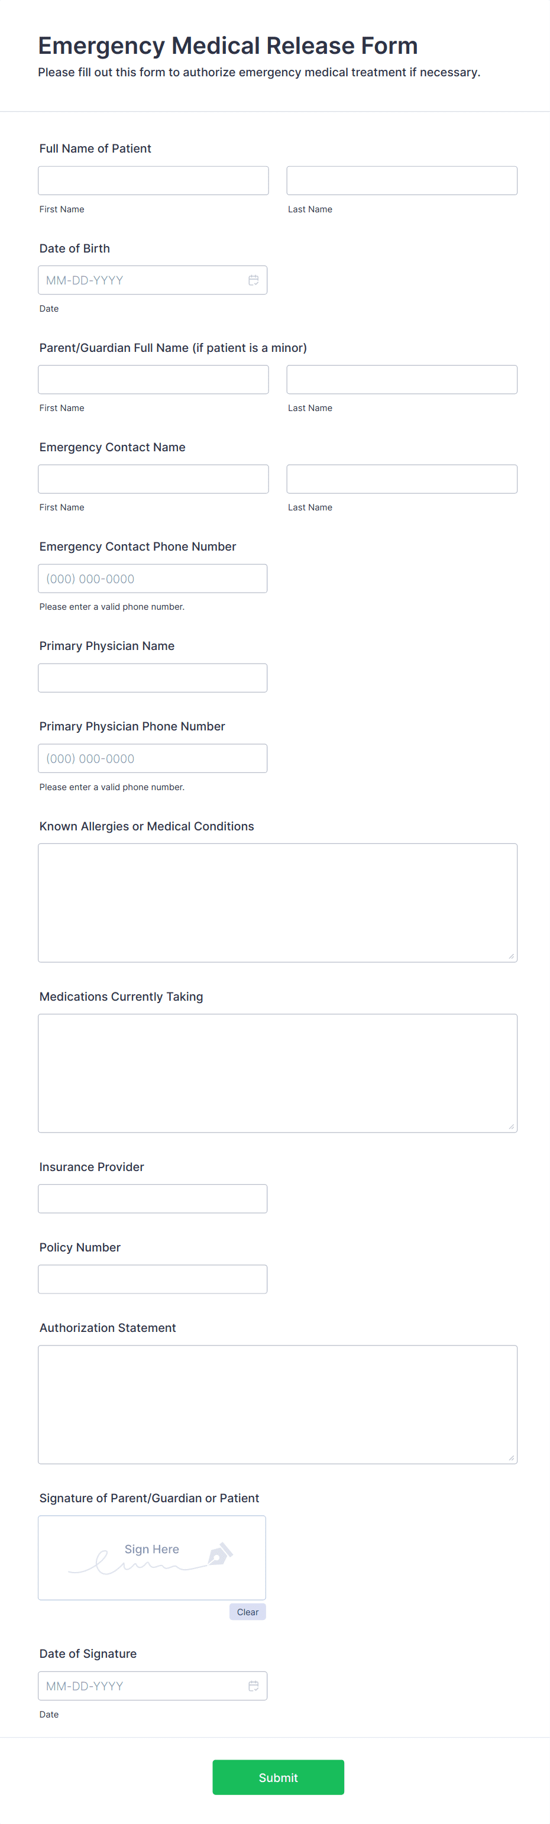Click the patient's First Name field
Viewport: 550px width, 1824px height.
[x=153, y=180]
